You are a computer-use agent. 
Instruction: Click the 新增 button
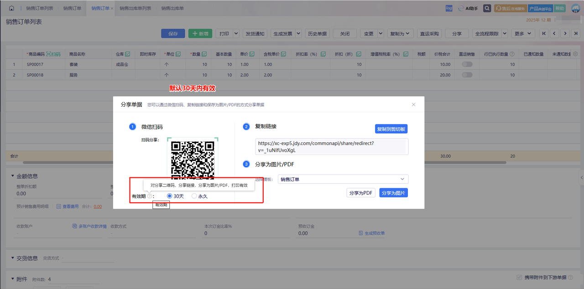(200, 33)
